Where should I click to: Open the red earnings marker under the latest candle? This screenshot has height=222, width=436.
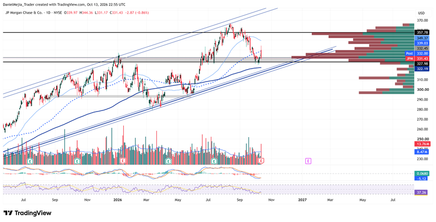point(261,161)
